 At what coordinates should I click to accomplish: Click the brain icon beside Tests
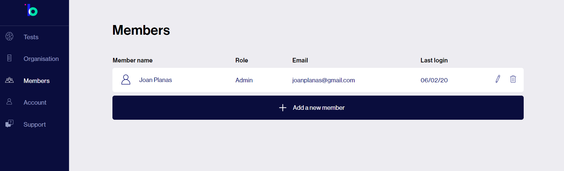click(x=9, y=36)
